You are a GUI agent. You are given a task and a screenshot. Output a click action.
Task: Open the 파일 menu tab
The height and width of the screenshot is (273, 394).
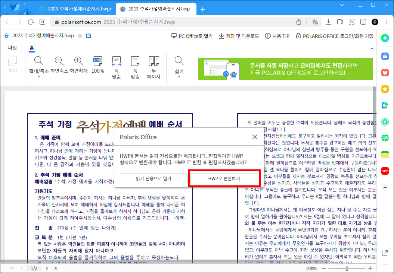tap(12, 48)
